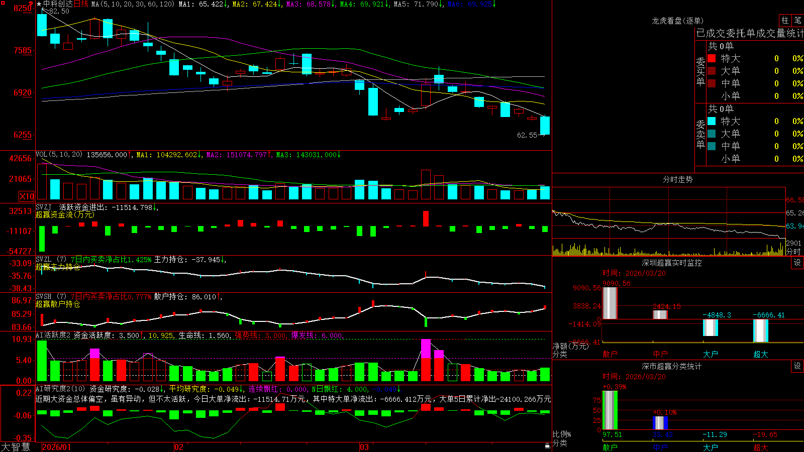The image size is (804, 452).
Task: Click the 已成交委托单成交量统计 header
Action: pyautogui.click(x=750, y=33)
